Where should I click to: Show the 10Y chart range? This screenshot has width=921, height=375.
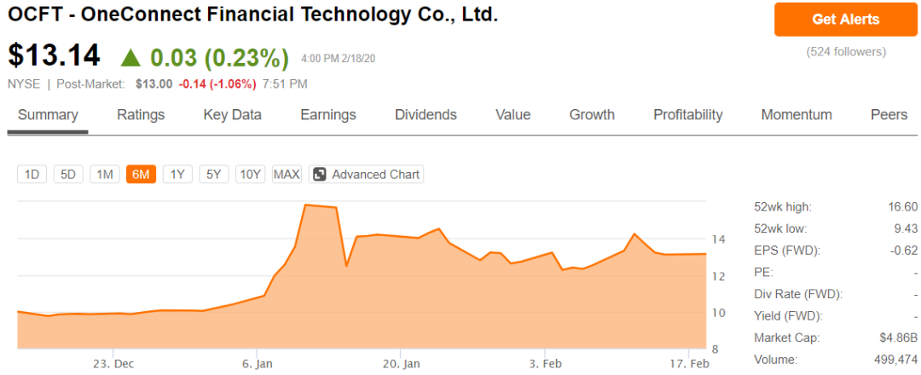(251, 175)
